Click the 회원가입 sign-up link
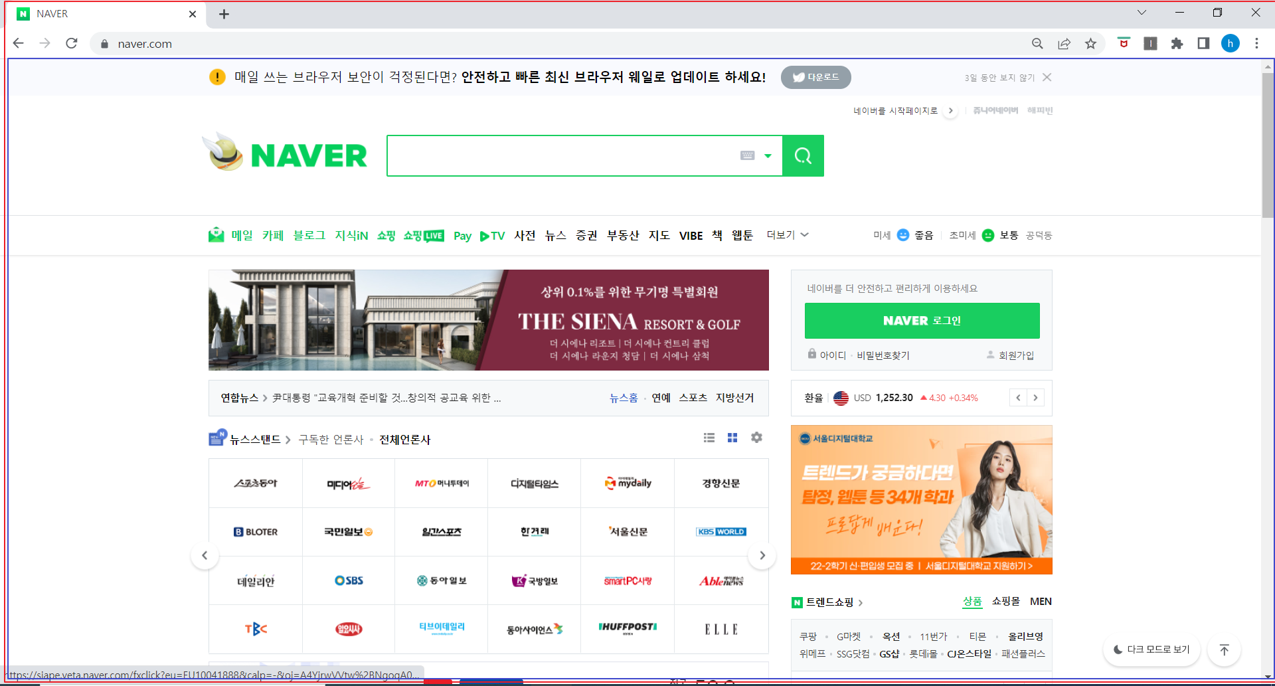 point(1016,355)
